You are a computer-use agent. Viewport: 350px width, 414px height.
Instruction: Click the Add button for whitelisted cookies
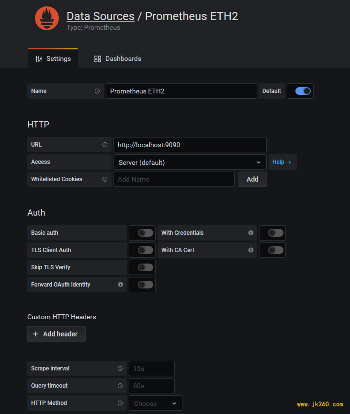[x=252, y=179]
